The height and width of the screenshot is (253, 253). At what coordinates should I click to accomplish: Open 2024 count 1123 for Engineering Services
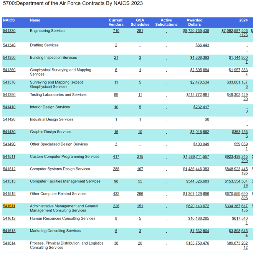(x=243, y=35)
